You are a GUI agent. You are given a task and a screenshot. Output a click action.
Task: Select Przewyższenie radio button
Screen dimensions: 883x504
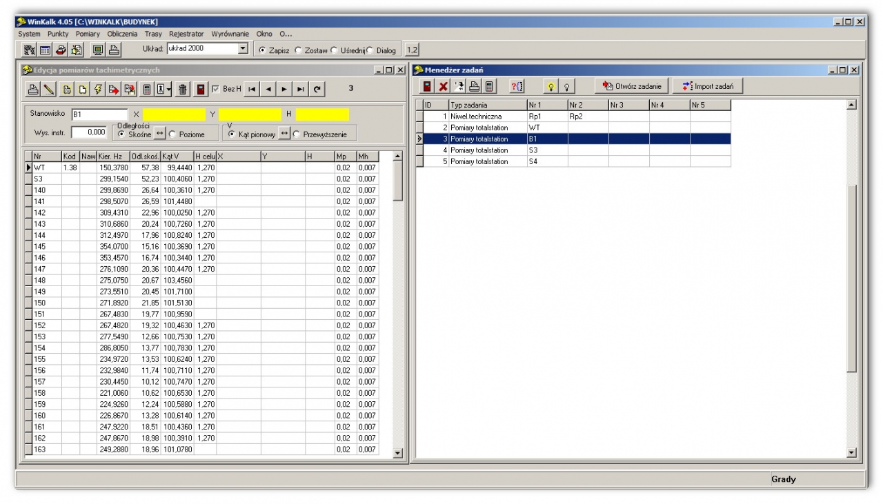pyautogui.click(x=297, y=134)
